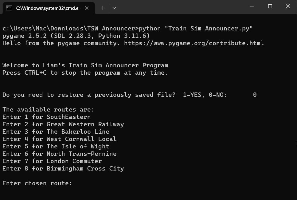Minimize the terminal window

pyautogui.click(x=252, y=6)
